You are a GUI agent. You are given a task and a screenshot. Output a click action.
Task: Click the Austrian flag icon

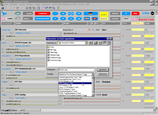(88, 19)
